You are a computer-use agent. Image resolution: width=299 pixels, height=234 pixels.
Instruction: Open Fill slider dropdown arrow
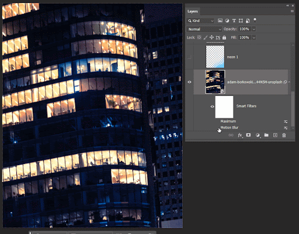point(254,37)
